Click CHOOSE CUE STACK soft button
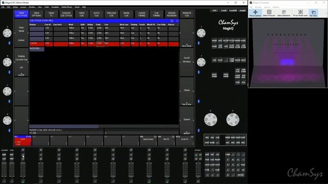 [66, 14]
